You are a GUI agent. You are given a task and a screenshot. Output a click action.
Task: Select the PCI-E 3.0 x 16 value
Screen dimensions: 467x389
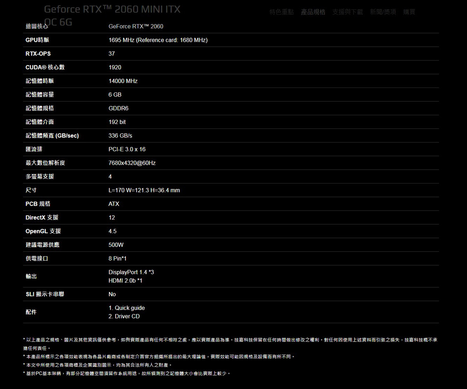pyautogui.click(x=127, y=149)
